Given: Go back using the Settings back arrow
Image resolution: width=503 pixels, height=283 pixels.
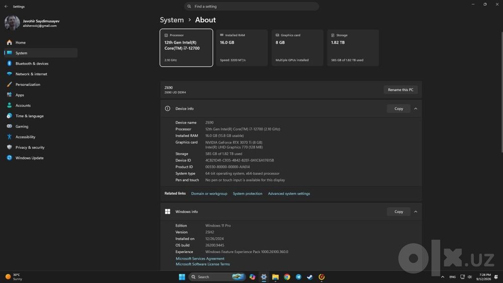Looking at the screenshot, I should coord(6,7).
